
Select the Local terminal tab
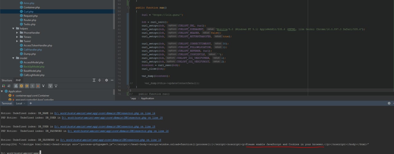tap(19, 103)
